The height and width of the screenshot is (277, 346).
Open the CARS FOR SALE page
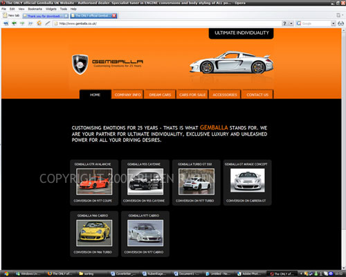(x=192, y=95)
